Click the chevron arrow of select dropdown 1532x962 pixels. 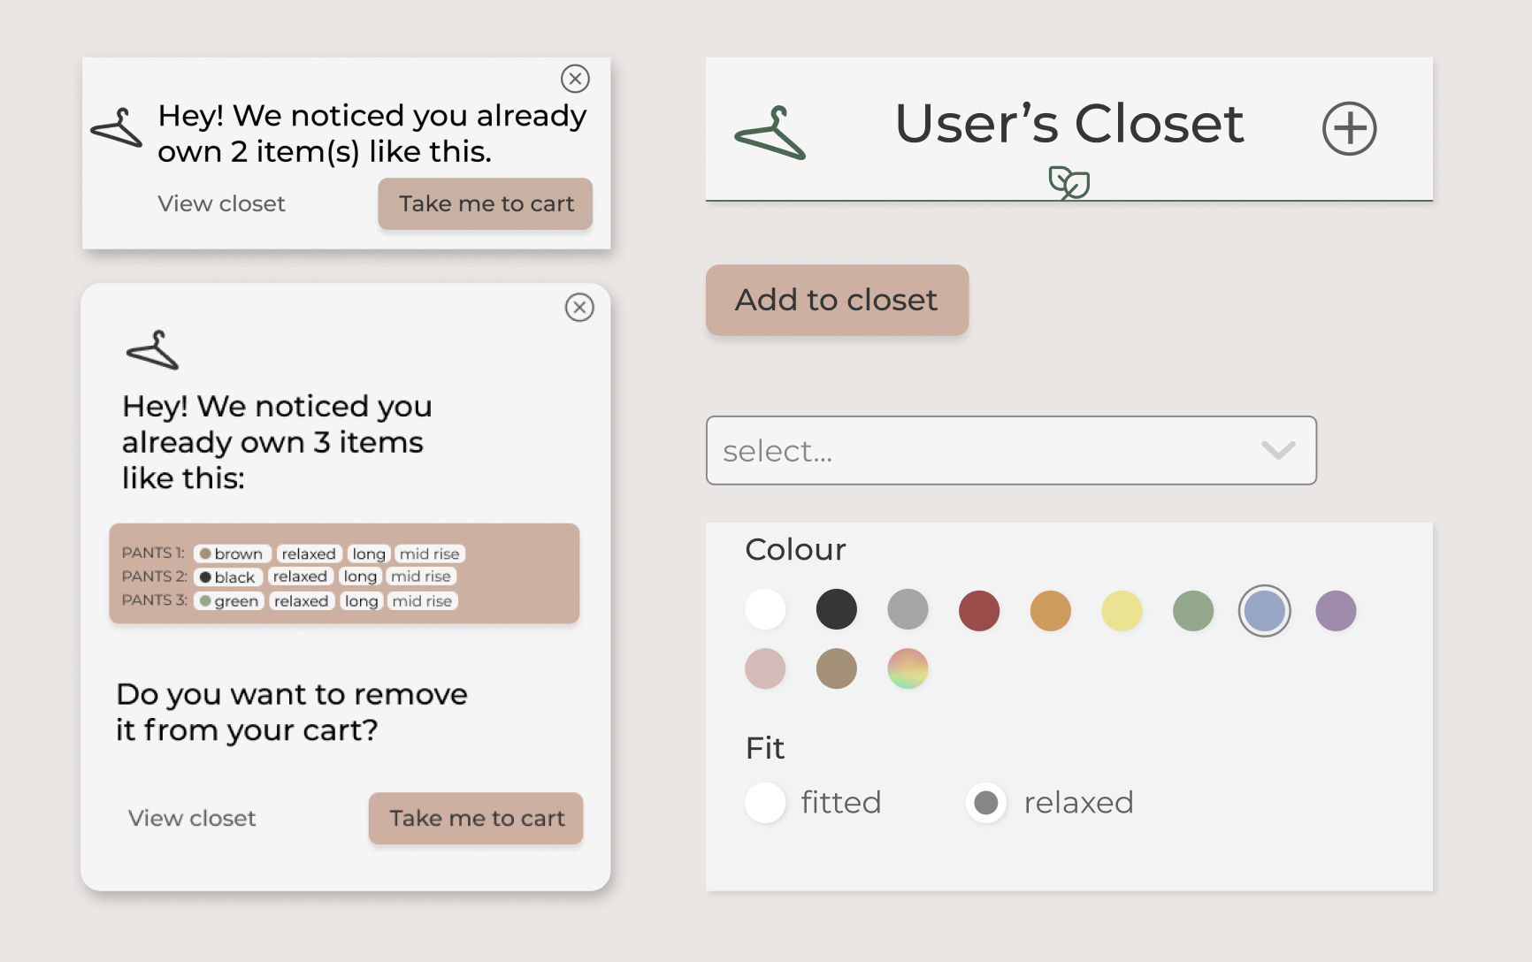tap(1278, 450)
